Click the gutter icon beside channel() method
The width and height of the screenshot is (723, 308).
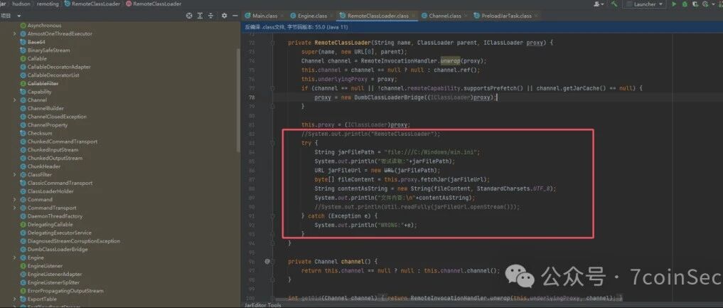click(x=267, y=262)
